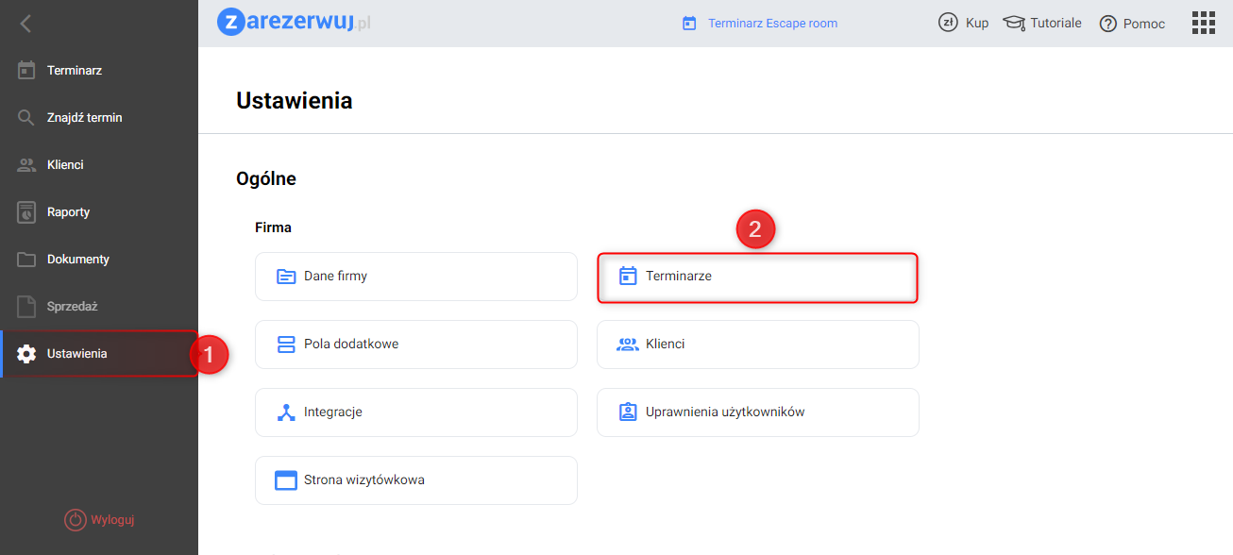Click the Znajdź termin magnifier icon

coord(26,118)
